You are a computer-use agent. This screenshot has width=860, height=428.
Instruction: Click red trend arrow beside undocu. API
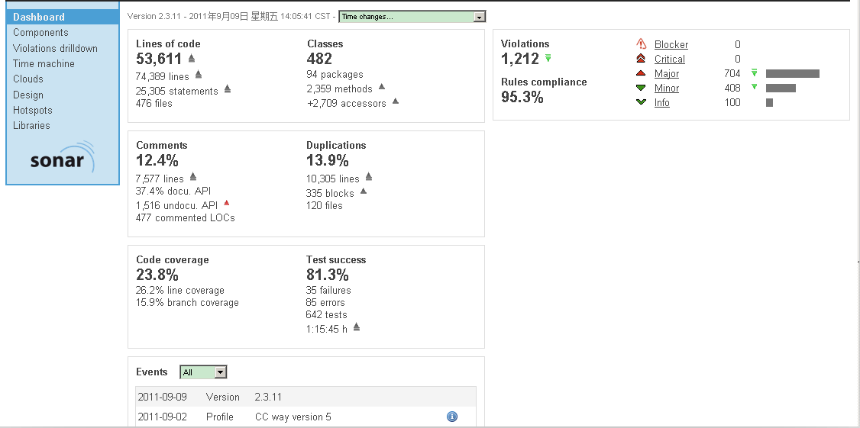pyautogui.click(x=227, y=203)
